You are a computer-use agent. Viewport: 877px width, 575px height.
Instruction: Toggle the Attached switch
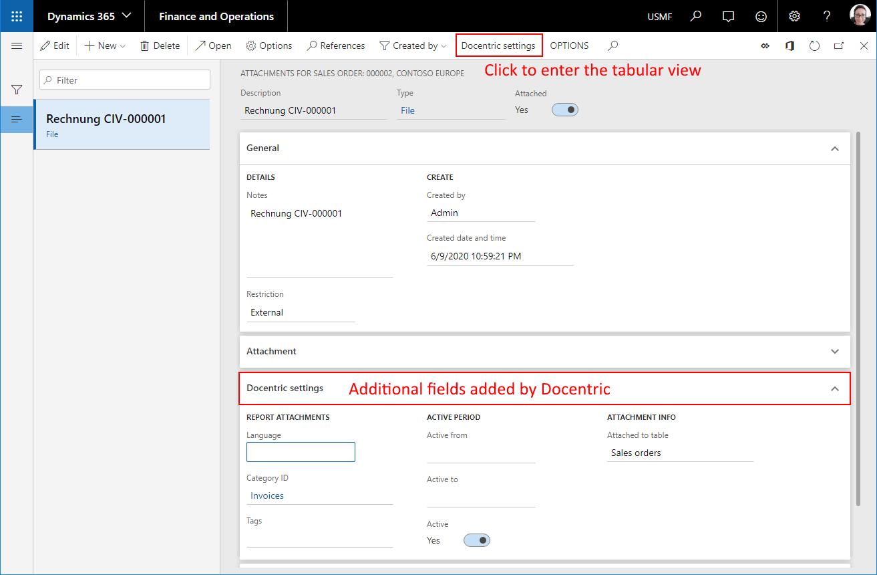pos(565,110)
